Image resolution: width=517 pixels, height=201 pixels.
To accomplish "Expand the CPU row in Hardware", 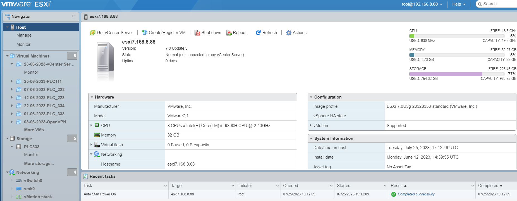I will [x=91, y=125].
